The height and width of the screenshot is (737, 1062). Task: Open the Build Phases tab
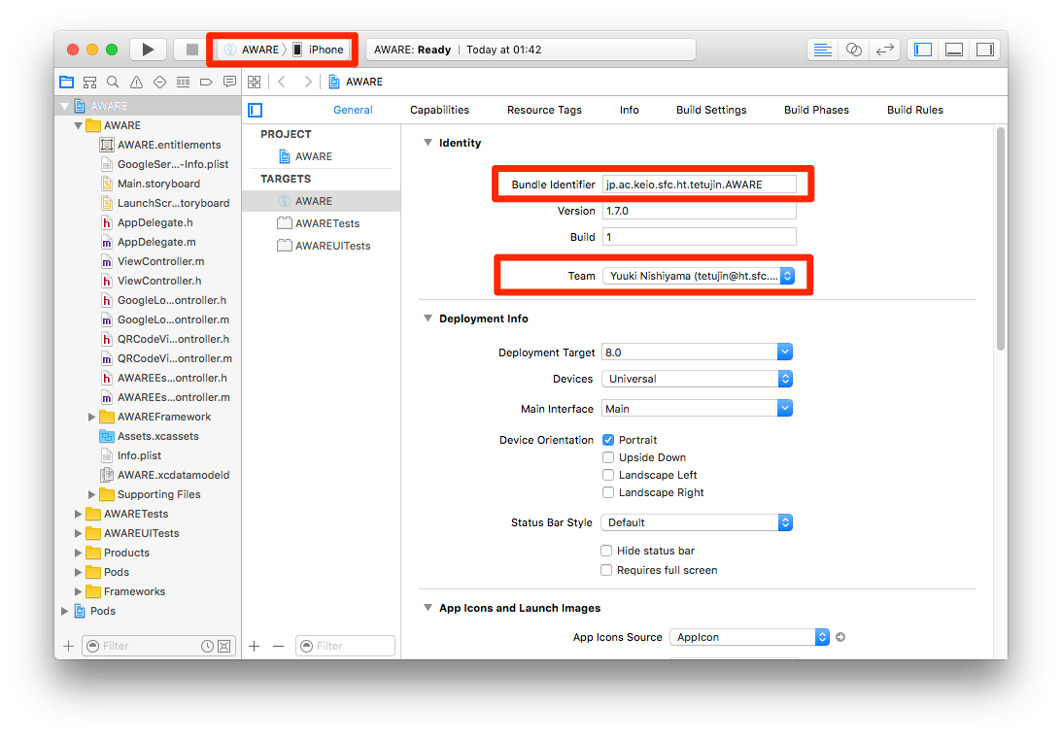click(816, 110)
